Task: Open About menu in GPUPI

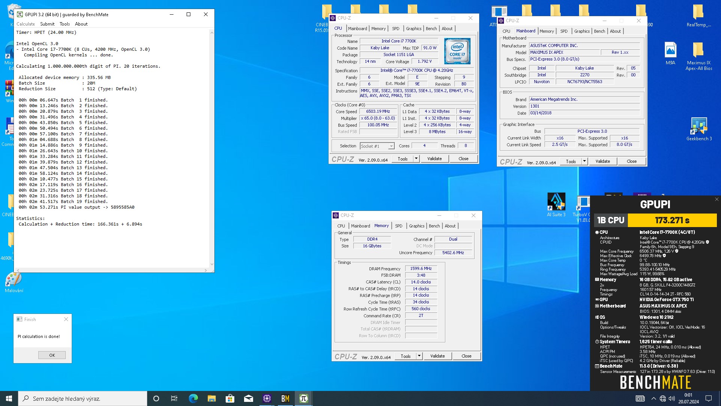Action: (x=81, y=24)
